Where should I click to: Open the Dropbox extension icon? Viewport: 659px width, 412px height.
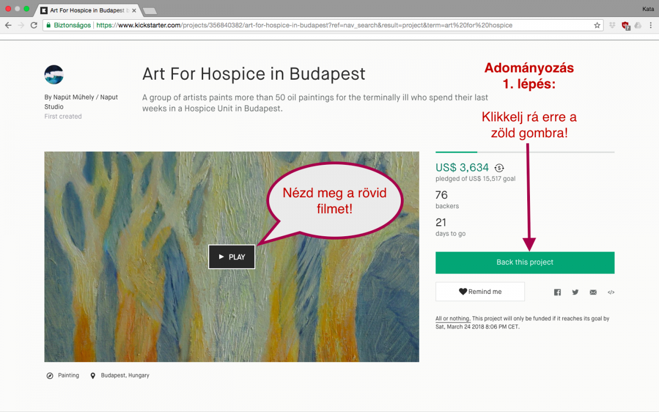pos(613,25)
